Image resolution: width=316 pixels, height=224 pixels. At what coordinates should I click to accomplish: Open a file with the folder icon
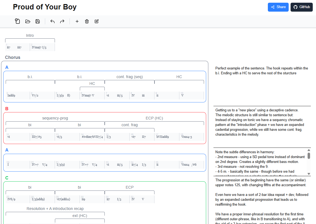click(x=28, y=21)
